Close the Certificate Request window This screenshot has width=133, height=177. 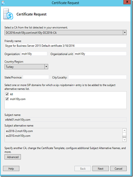(127, 2)
